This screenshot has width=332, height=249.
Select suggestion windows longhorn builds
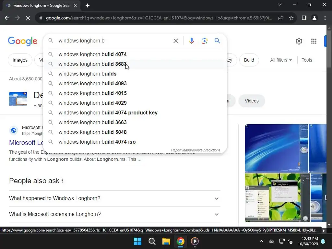coord(135,74)
